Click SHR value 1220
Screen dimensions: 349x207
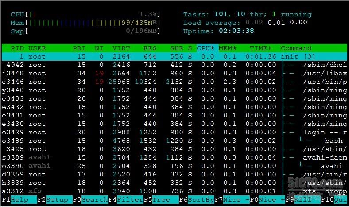[x=174, y=141]
